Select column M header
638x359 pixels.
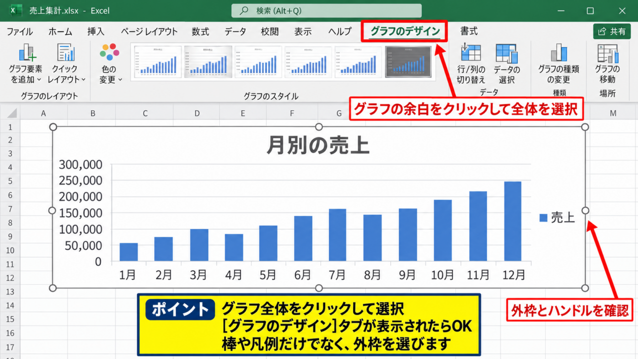(613, 114)
